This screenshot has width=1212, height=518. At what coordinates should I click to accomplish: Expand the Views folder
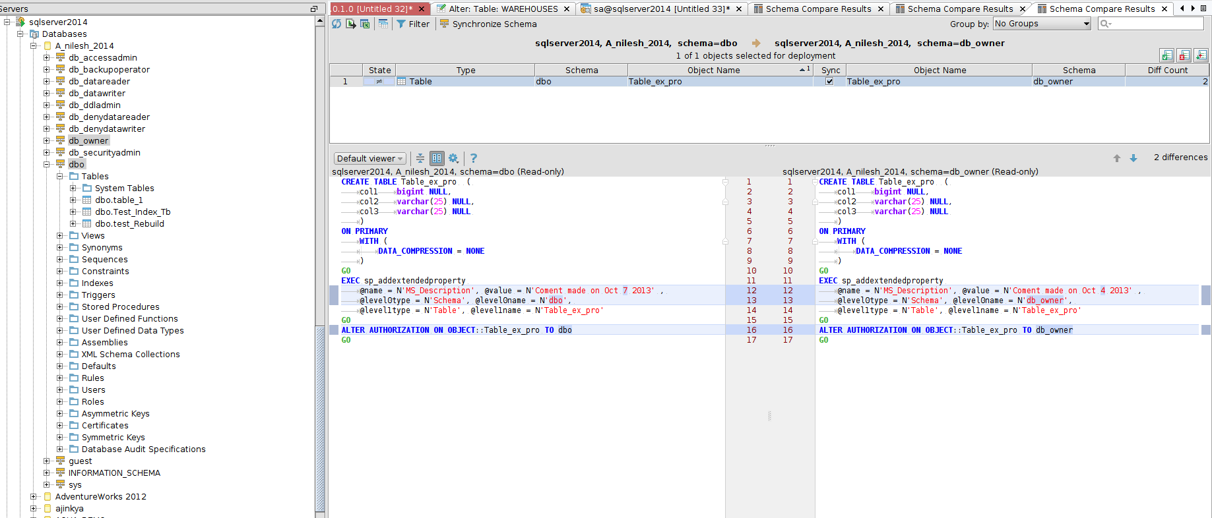60,235
